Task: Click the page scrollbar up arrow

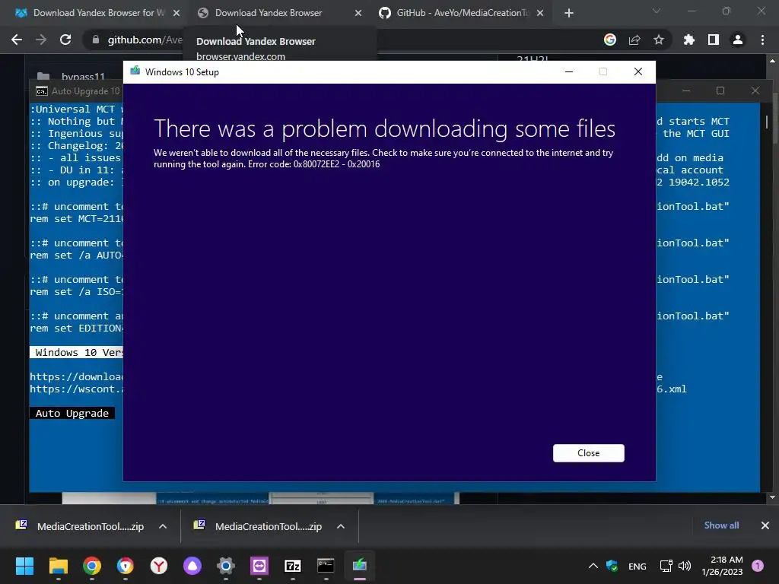Action: [773, 61]
